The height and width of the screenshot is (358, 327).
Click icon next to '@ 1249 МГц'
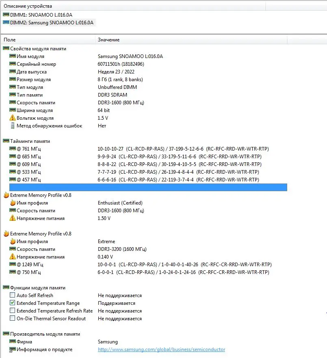pos(12,264)
